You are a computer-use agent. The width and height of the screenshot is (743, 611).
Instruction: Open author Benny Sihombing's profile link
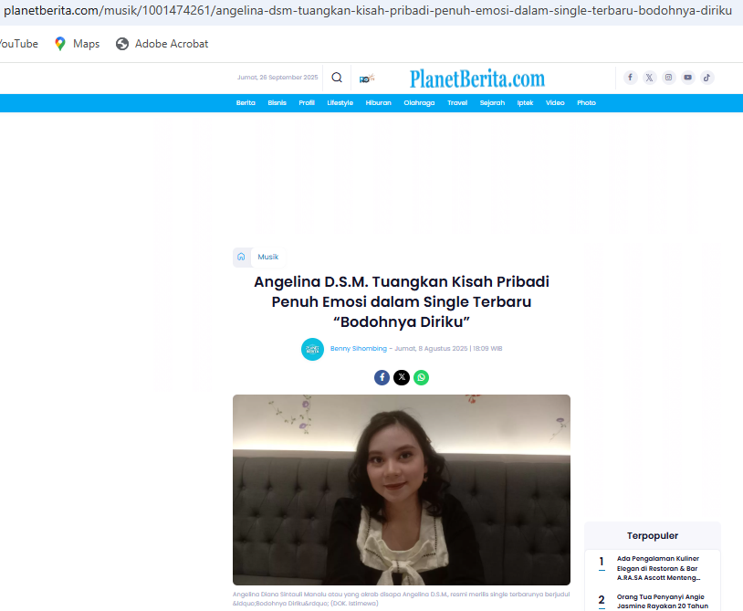358,349
